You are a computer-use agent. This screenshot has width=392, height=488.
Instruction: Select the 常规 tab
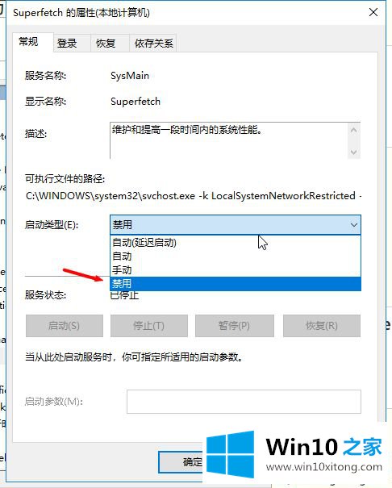pos(28,41)
